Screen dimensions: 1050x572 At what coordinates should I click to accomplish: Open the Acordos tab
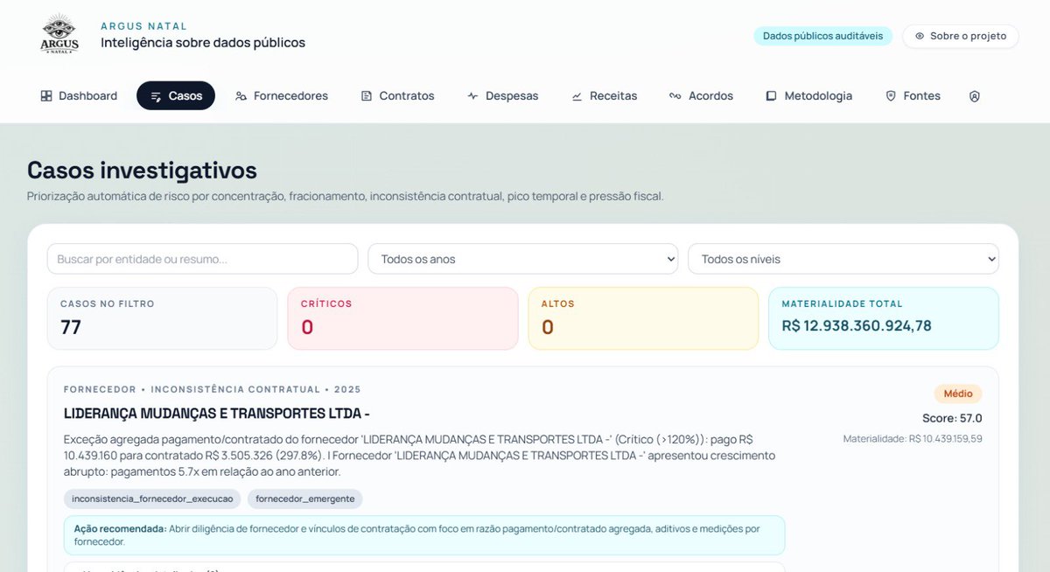[701, 96]
